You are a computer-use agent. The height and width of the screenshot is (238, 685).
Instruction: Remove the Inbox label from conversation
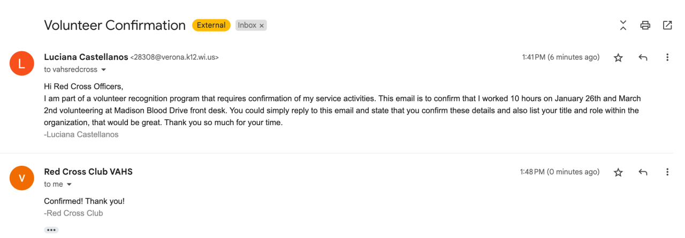tap(262, 26)
